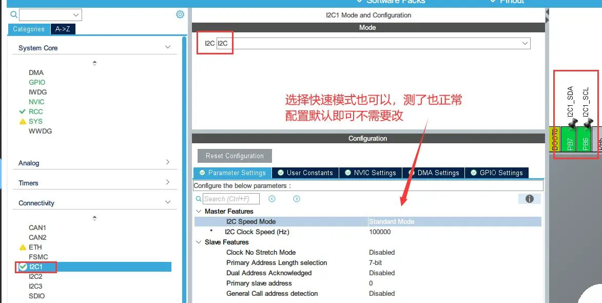Screen dimensions: 602x303
Task: Click the settings gear icon in sidebar
Action: [180, 14]
